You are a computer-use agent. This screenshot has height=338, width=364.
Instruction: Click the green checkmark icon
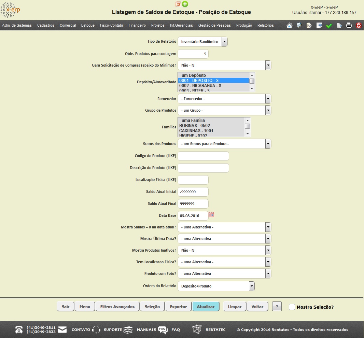[329, 26]
